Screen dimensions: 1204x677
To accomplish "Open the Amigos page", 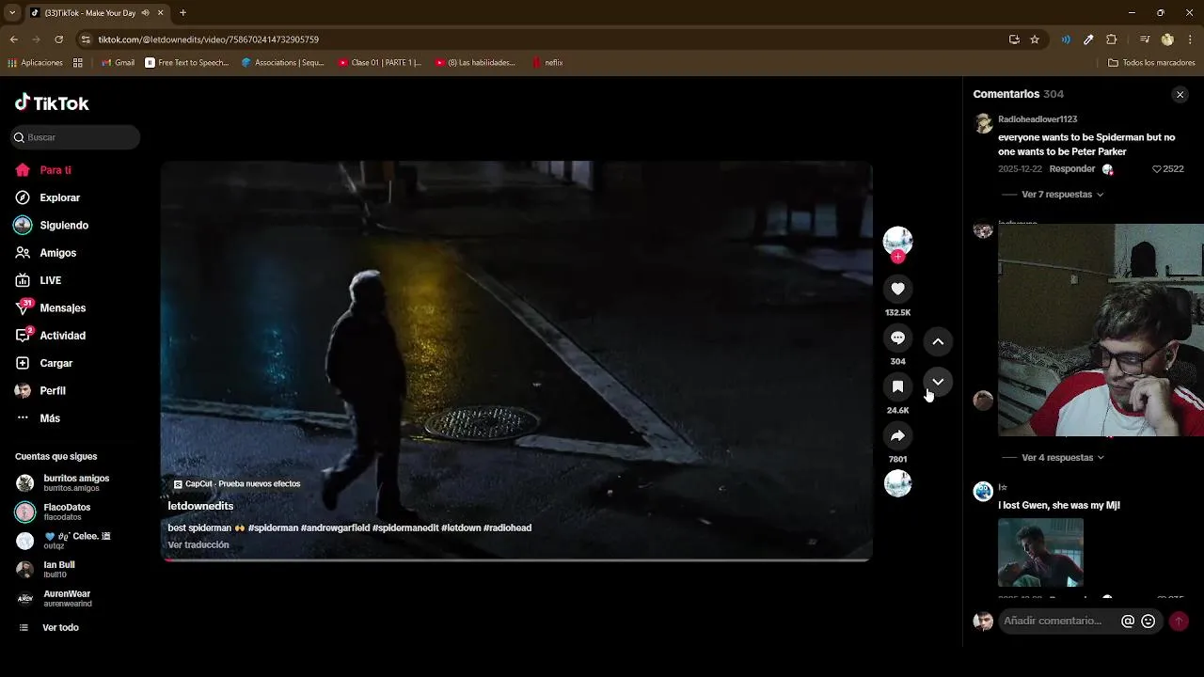I will tap(46, 253).
